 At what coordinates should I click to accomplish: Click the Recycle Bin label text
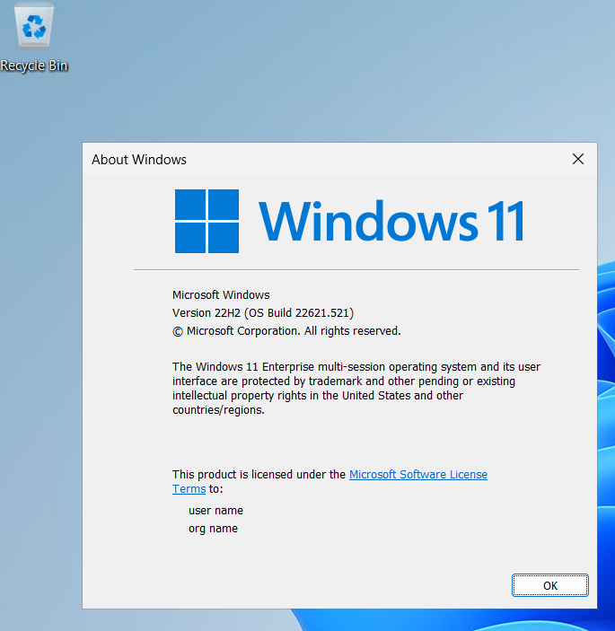click(34, 66)
